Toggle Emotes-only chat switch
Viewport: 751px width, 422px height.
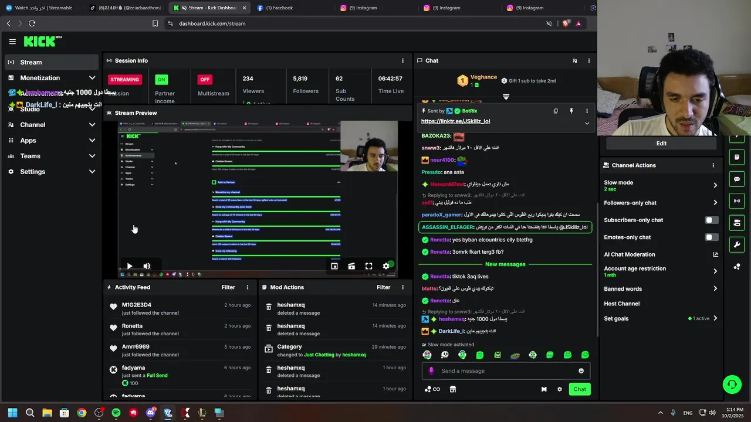[711, 237]
